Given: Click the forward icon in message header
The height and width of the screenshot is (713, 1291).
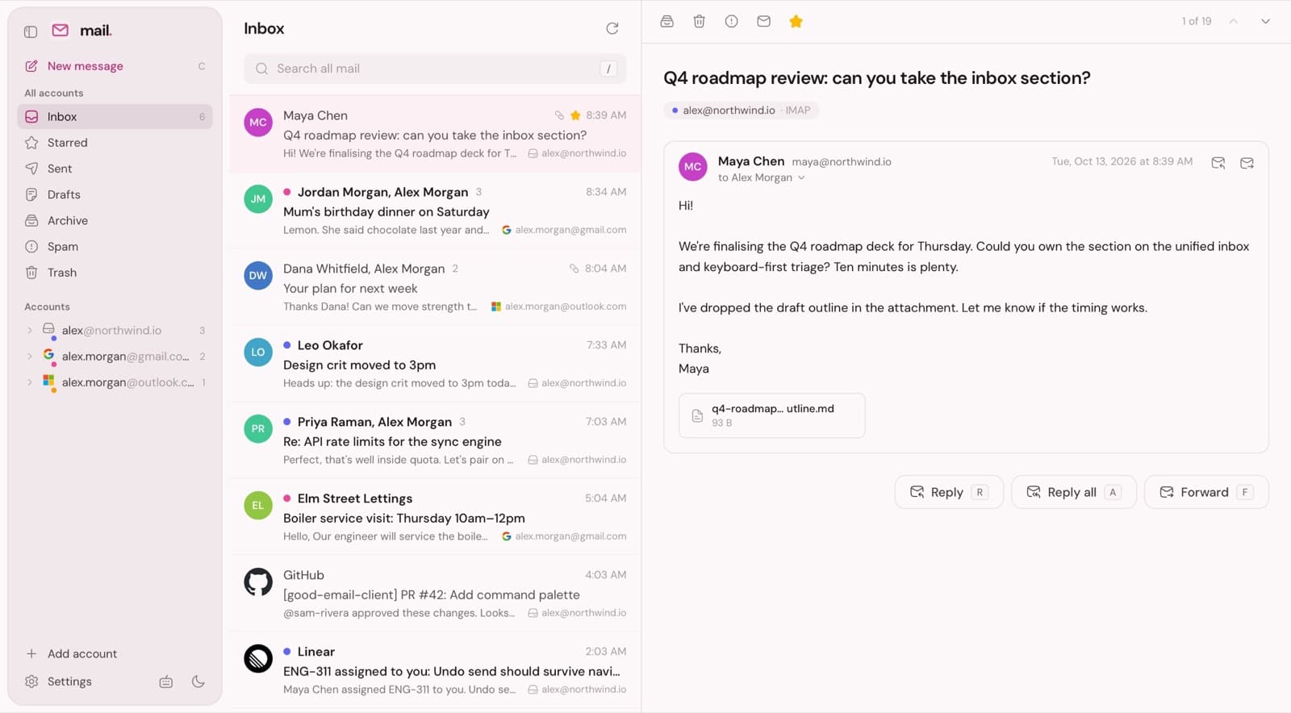Looking at the screenshot, I should (x=1247, y=163).
